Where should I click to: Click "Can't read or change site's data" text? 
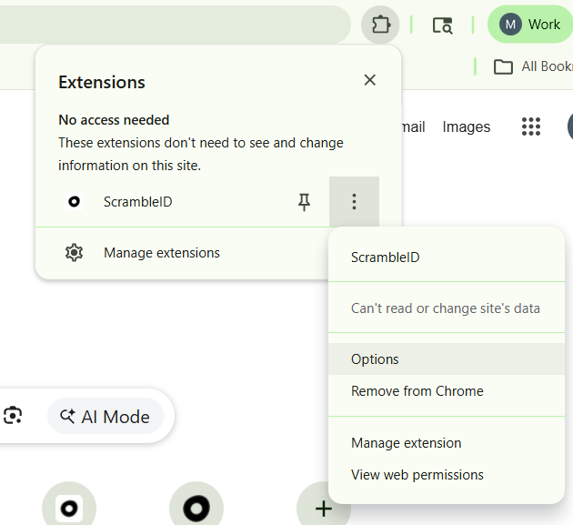tap(446, 308)
